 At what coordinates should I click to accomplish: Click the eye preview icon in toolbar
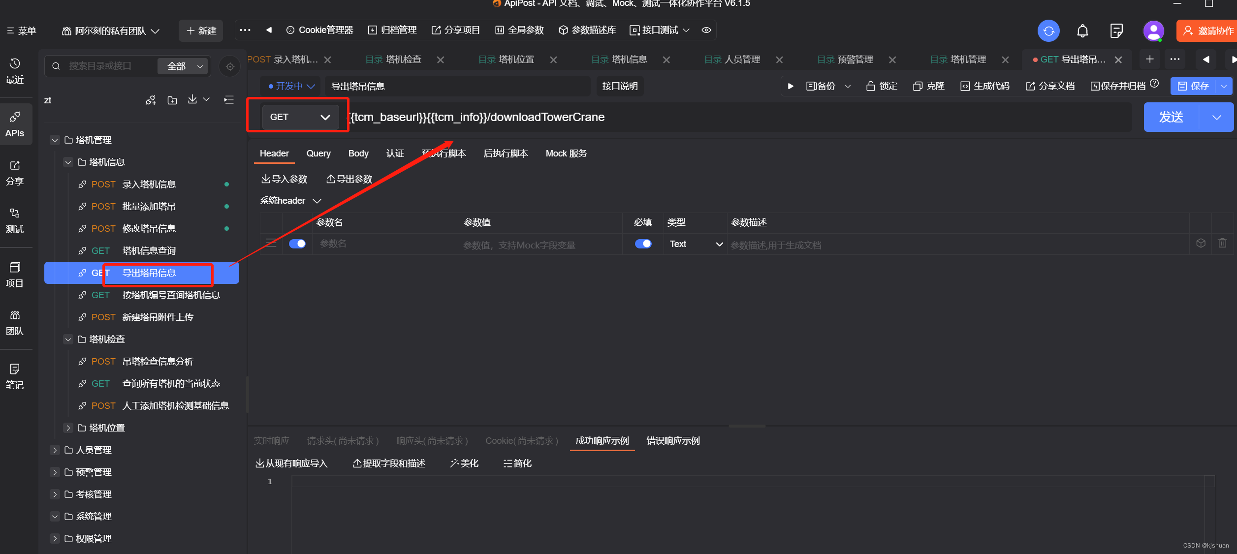[x=706, y=30]
